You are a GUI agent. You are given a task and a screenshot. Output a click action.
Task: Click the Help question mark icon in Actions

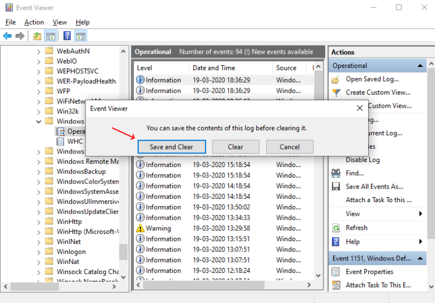tap(336, 242)
